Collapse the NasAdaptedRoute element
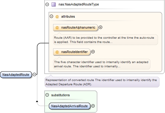The height and width of the screenshot is (113, 165). coord(34,74)
